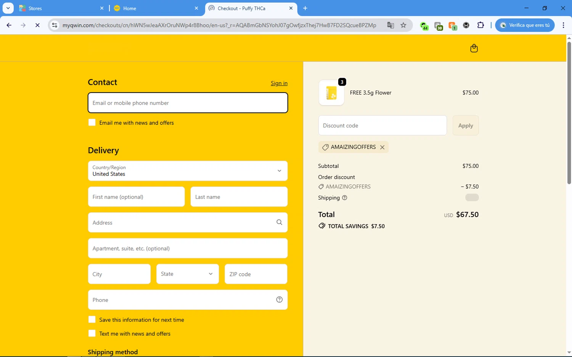The width and height of the screenshot is (572, 357).
Task: Open a new browser tab
Action: 305,8
